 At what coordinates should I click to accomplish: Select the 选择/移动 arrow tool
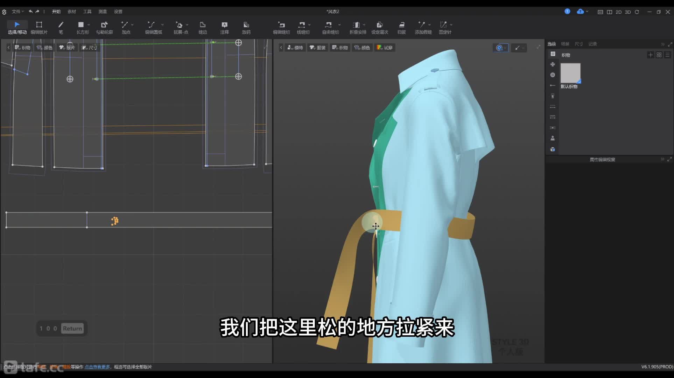point(17,28)
